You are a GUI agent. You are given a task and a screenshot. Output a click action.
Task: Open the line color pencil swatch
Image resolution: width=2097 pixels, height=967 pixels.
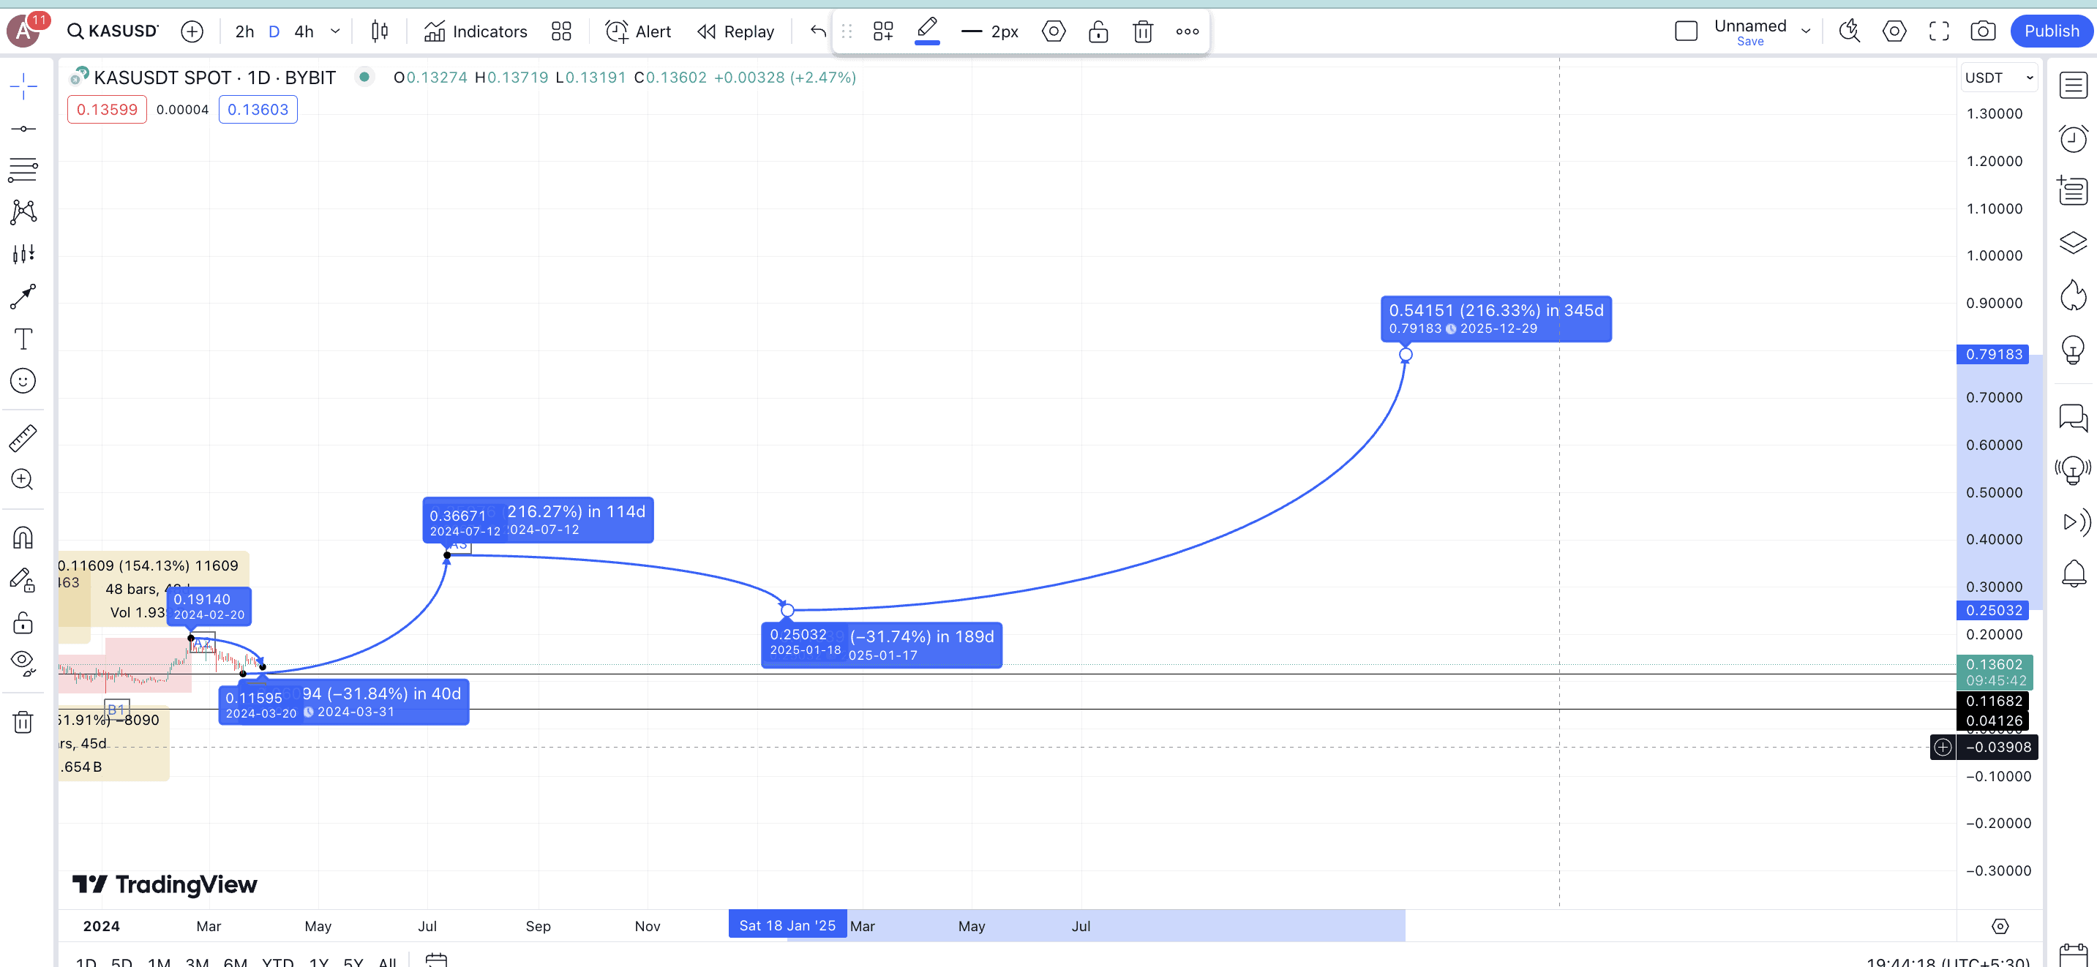click(x=927, y=31)
